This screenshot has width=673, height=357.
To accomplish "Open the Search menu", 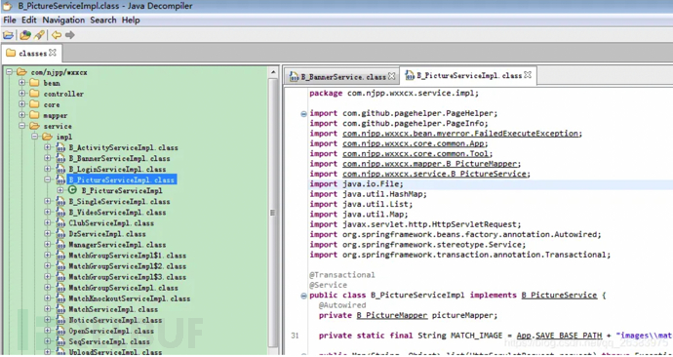I will point(103,20).
